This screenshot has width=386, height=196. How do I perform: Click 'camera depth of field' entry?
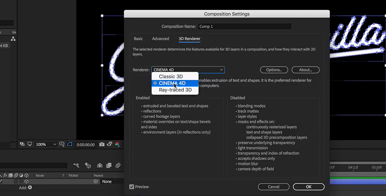point(256,169)
